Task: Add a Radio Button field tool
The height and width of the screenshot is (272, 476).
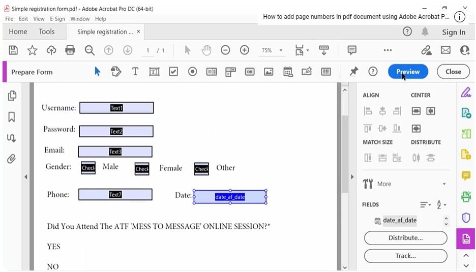Action: point(192,72)
